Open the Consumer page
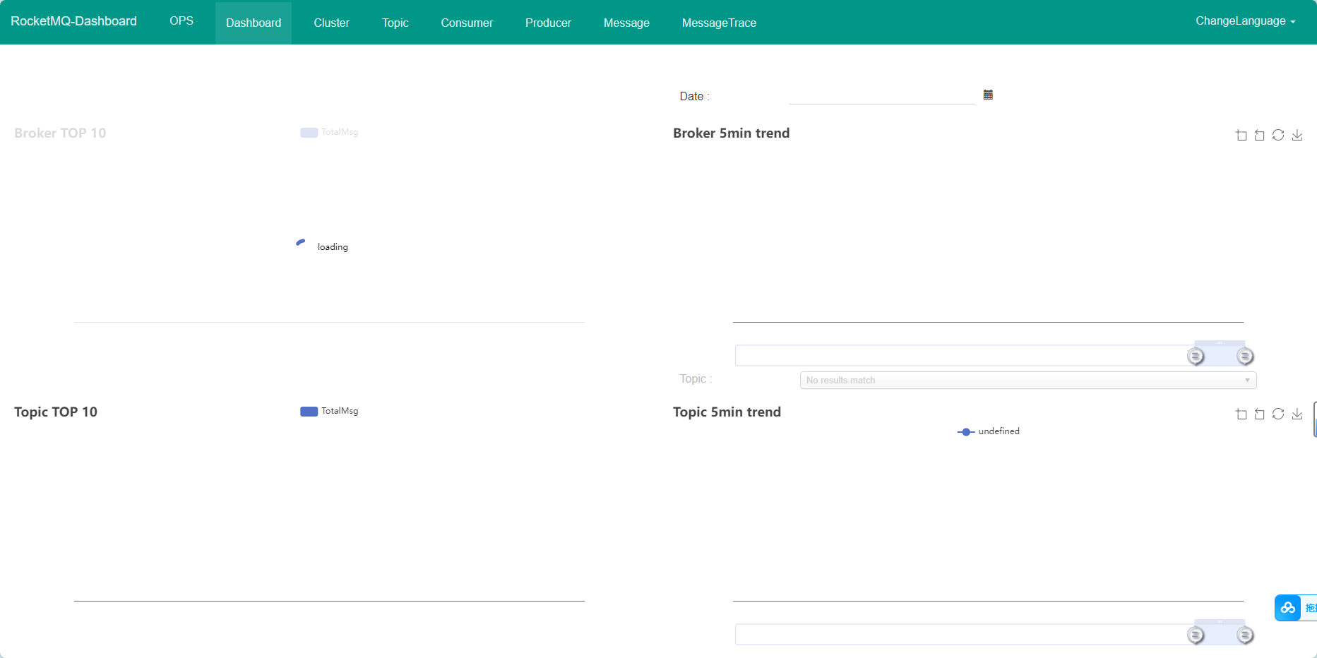Screen dimensions: 1317x658 [x=467, y=23]
